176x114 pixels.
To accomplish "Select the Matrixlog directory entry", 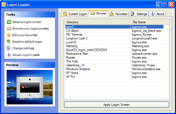I will tap(71, 46).
